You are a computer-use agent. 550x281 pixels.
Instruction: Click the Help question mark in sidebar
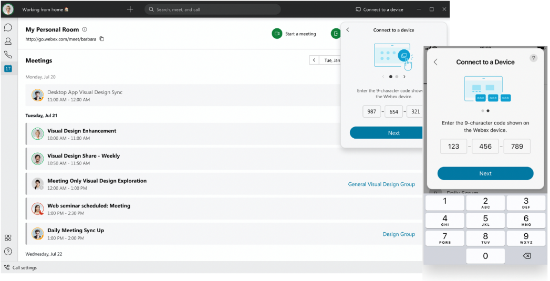click(x=8, y=251)
